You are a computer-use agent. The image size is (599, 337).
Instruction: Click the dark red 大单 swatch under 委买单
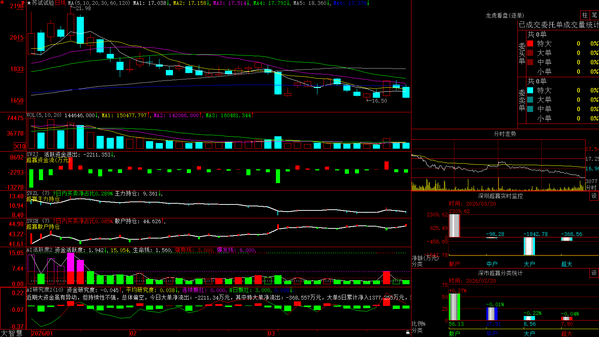pyautogui.click(x=530, y=53)
